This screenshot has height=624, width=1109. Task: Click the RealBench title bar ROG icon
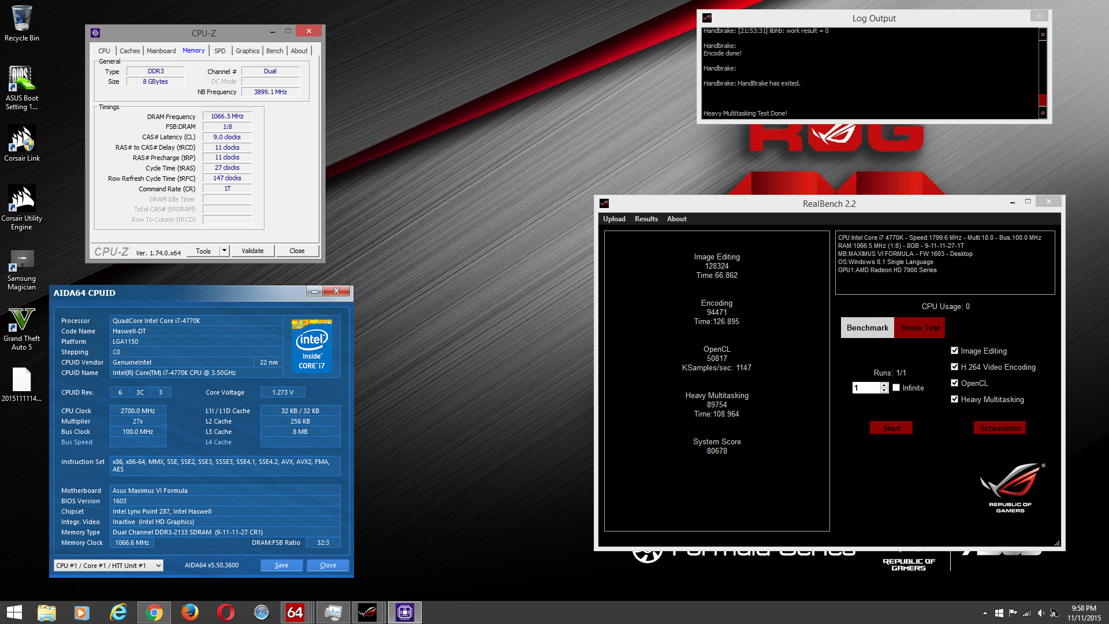coord(604,203)
